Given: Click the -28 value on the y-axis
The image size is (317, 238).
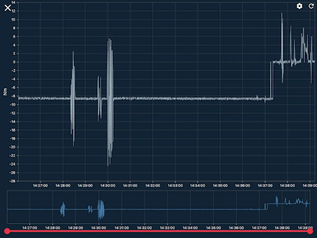Looking at the screenshot, I should coord(12,181).
